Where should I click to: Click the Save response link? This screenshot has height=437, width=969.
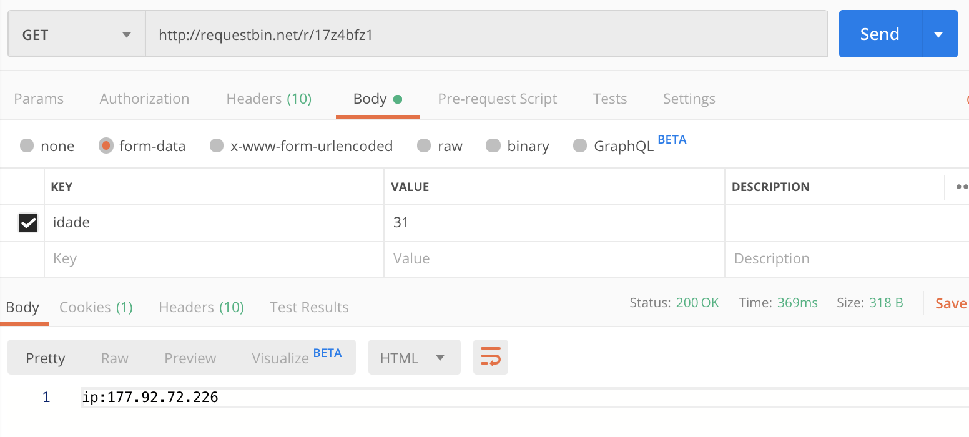coord(951,303)
